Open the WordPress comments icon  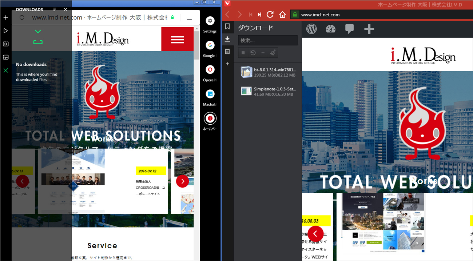(349, 29)
